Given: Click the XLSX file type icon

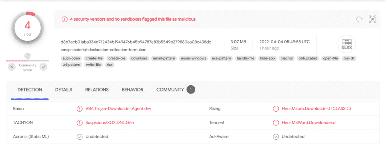Looking at the screenshot, I should [347, 44].
